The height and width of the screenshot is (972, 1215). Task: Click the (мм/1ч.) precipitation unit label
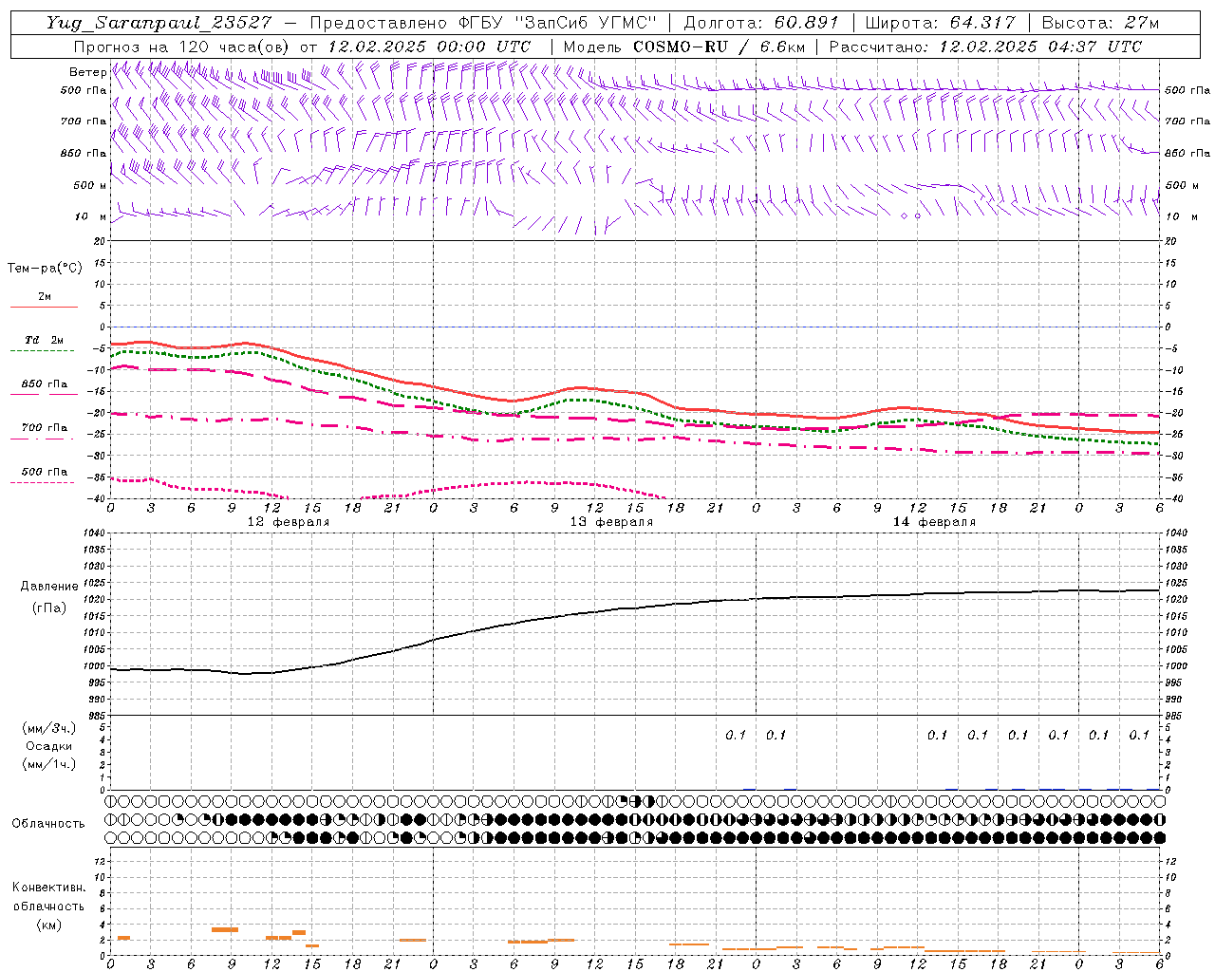click(49, 764)
